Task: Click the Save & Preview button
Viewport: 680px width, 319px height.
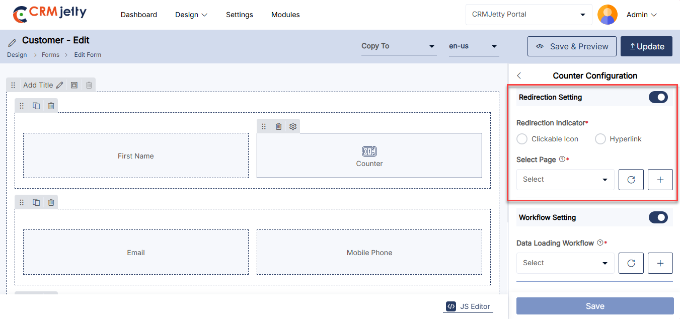Action: tap(572, 46)
